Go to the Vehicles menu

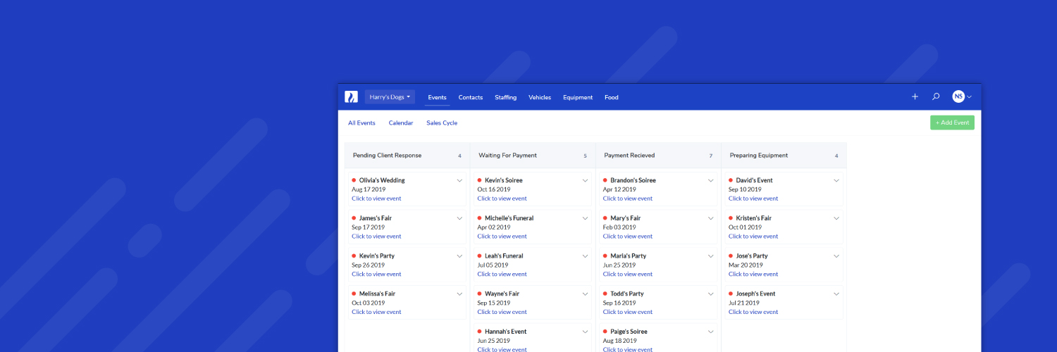click(x=540, y=97)
